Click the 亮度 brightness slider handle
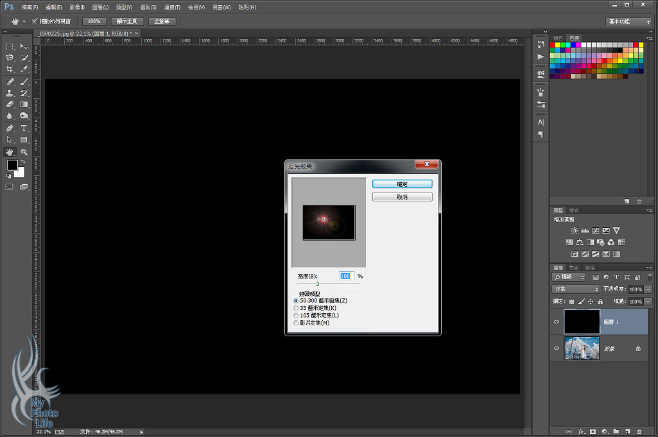Viewport: 658px width, 437px height. point(317,283)
